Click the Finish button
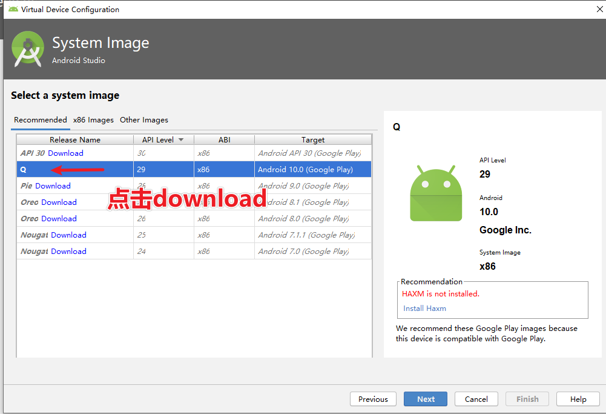This screenshot has height=414, width=606. 527,399
